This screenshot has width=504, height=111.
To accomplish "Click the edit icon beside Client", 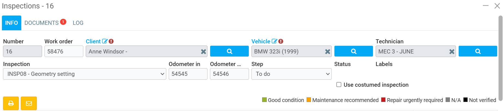I will (105, 41).
